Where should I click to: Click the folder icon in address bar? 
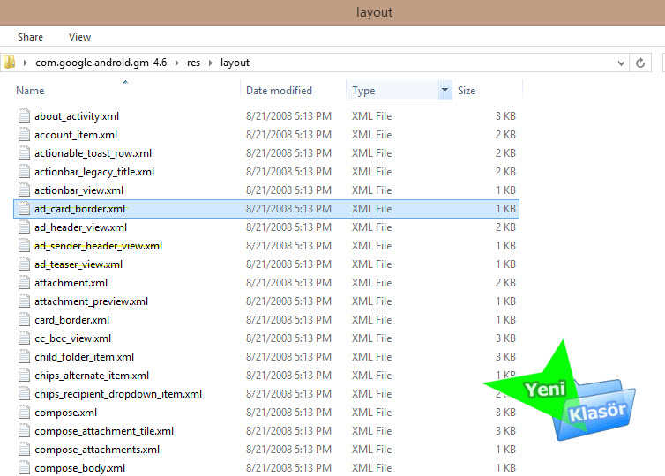[10, 63]
